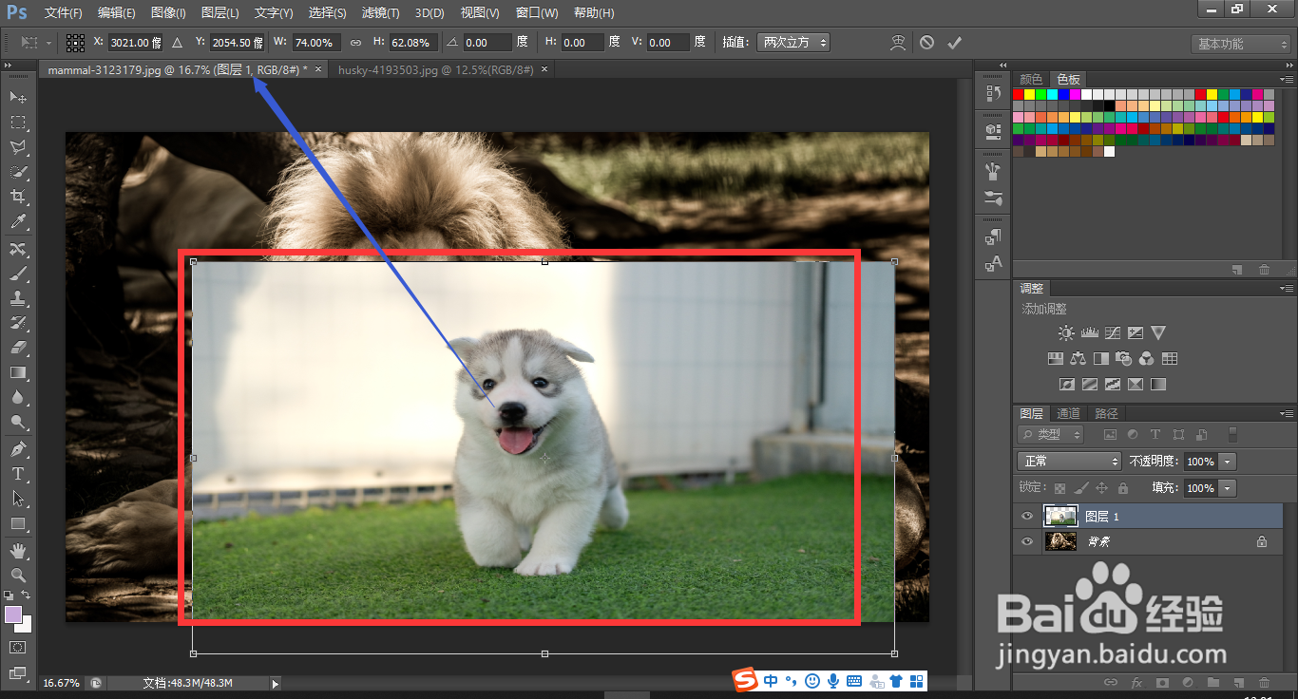Select the Crop tool
This screenshot has height=699, width=1298.
click(18, 197)
